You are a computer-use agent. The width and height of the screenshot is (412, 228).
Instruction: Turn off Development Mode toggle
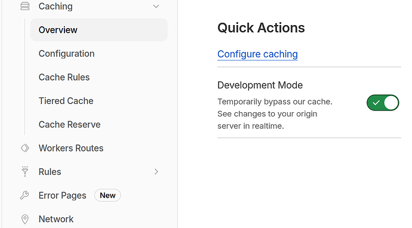point(383,103)
